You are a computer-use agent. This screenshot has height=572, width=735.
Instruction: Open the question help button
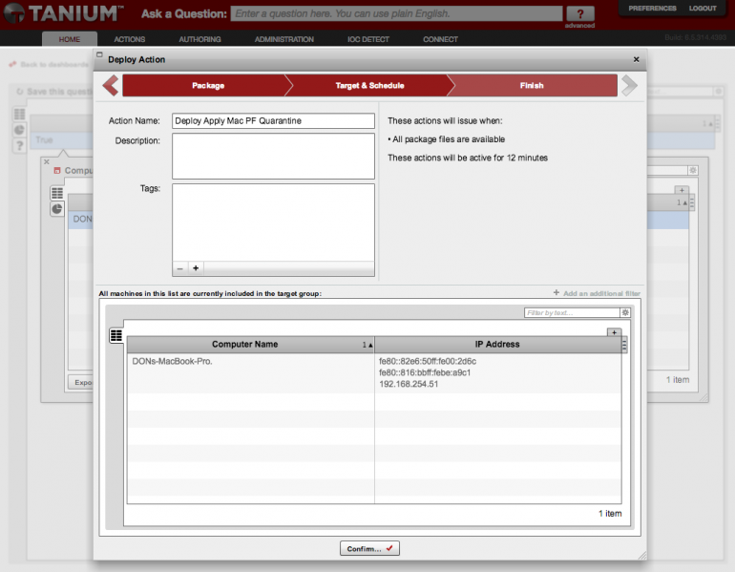tap(579, 13)
